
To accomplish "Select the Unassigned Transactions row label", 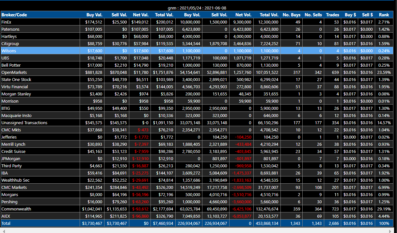I will 24,123.
